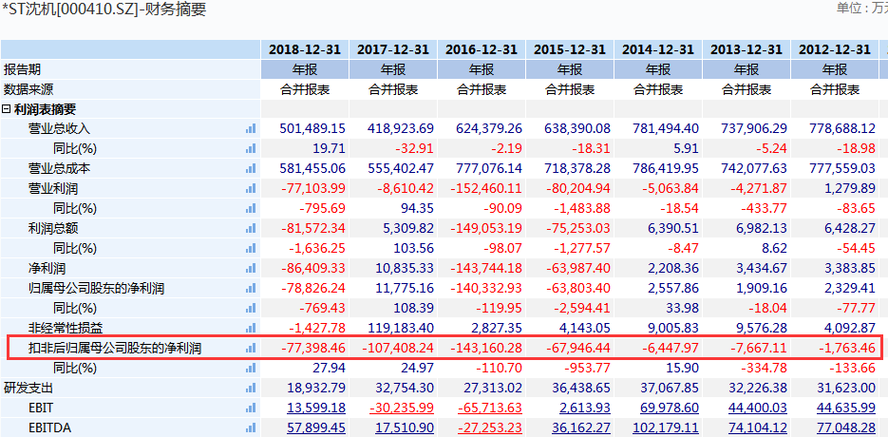Screen dimensions: 888x437
Task: Open chart icon for 扣非后归属母公司股东的净利润 row
Action: click(251, 348)
